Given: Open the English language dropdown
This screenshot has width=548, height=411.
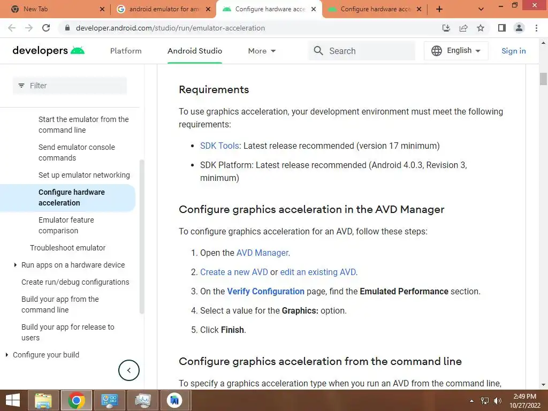Looking at the screenshot, I should click(456, 51).
